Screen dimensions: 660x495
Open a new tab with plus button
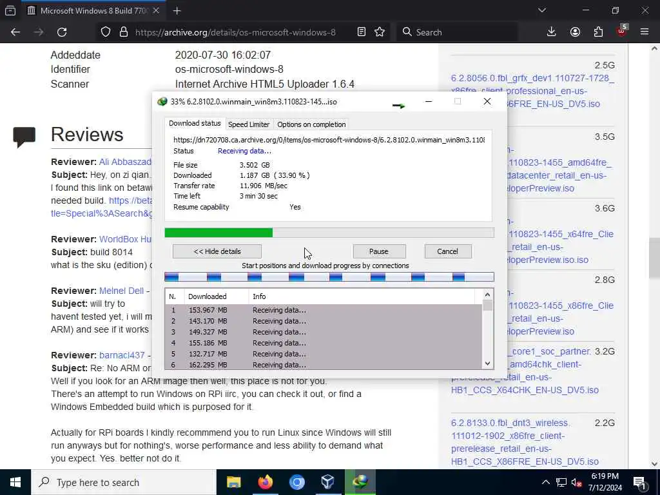(177, 11)
